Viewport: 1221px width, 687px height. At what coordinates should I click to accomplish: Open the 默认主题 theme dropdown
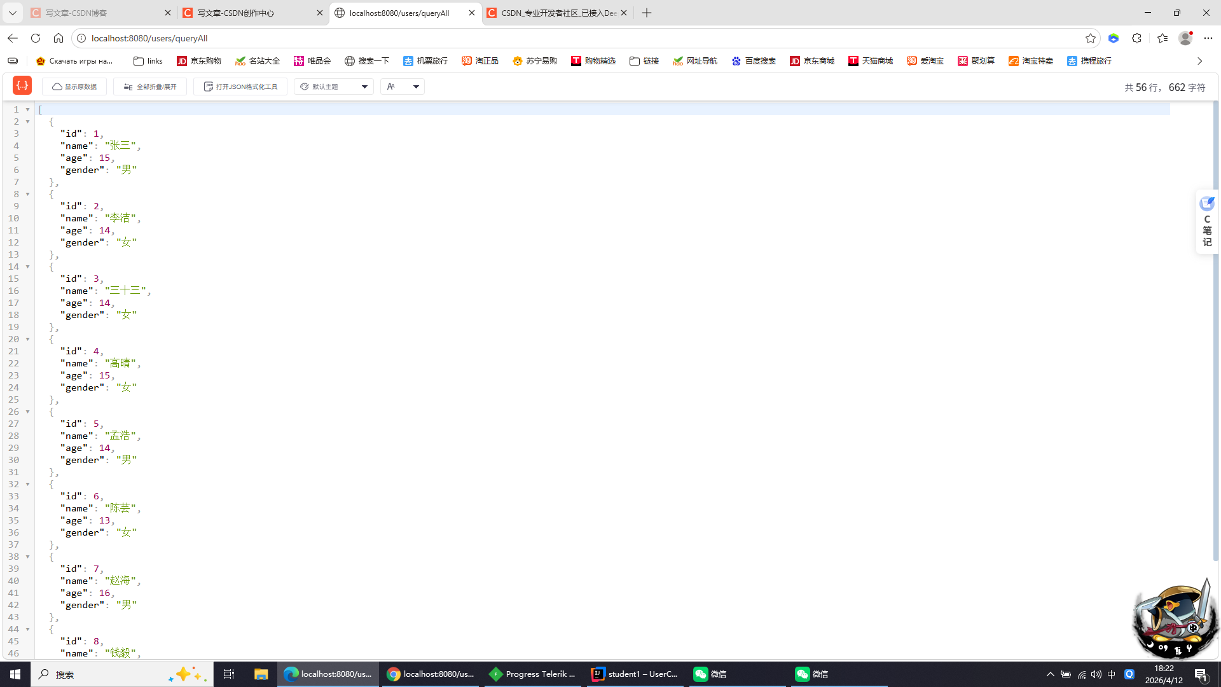334,87
